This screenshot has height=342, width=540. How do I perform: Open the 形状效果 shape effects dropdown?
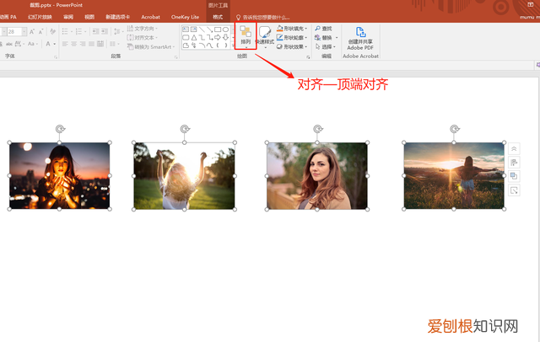305,47
